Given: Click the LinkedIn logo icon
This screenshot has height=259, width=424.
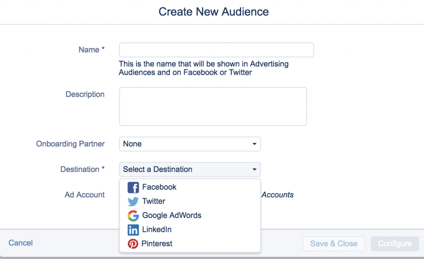Looking at the screenshot, I should pos(133,230).
